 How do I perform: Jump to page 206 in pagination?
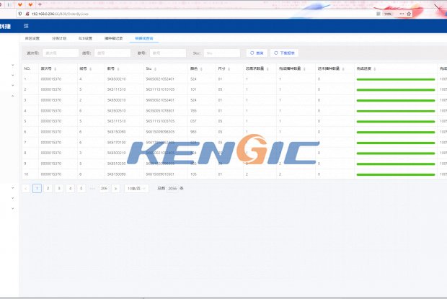pyautogui.click(x=104, y=188)
